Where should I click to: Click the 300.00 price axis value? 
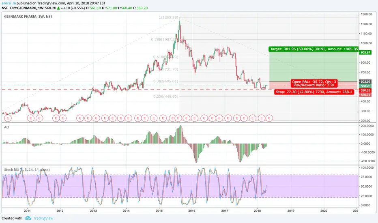pos(366,111)
